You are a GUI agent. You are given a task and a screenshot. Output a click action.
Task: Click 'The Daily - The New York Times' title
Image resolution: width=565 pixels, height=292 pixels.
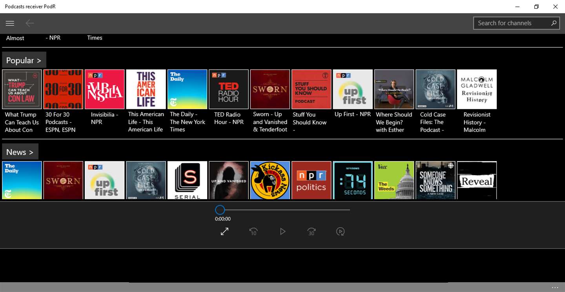point(187,122)
